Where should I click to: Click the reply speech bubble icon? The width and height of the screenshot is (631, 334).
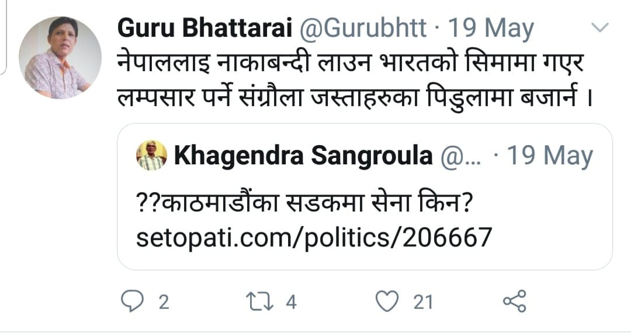(131, 301)
